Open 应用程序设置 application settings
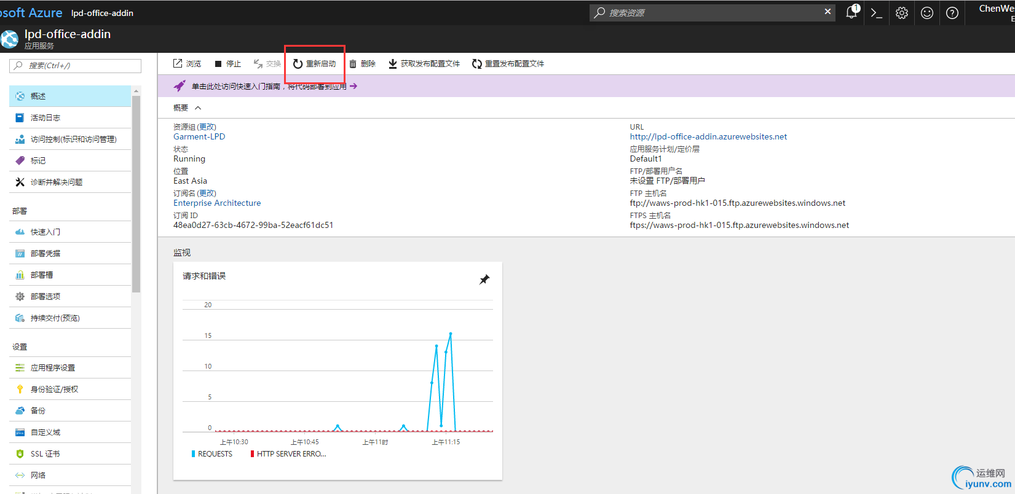 coord(70,368)
